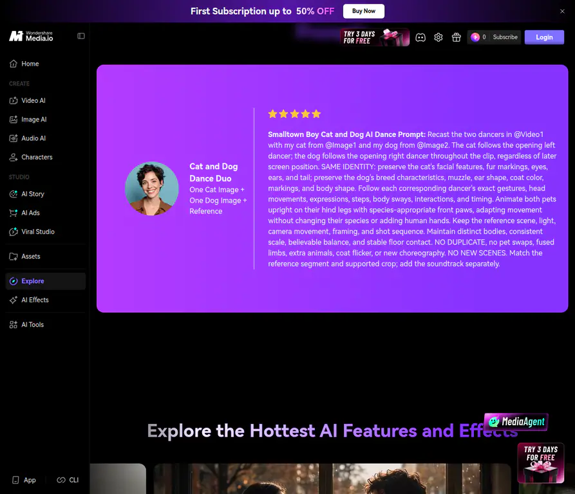Viewport: 575px width, 494px height.
Task: Open the MediaAgent floating button
Action: [x=516, y=422]
